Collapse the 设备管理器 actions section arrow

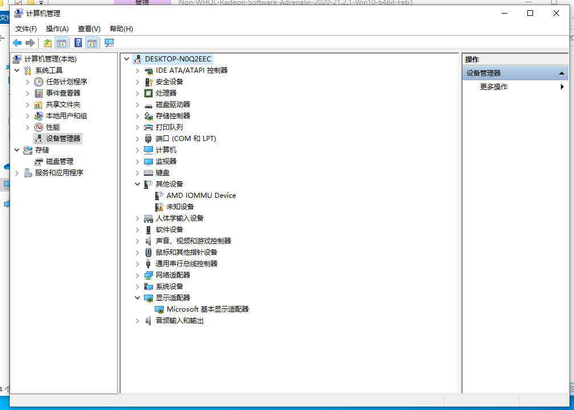pyautogui.click(x=561, y=73)
